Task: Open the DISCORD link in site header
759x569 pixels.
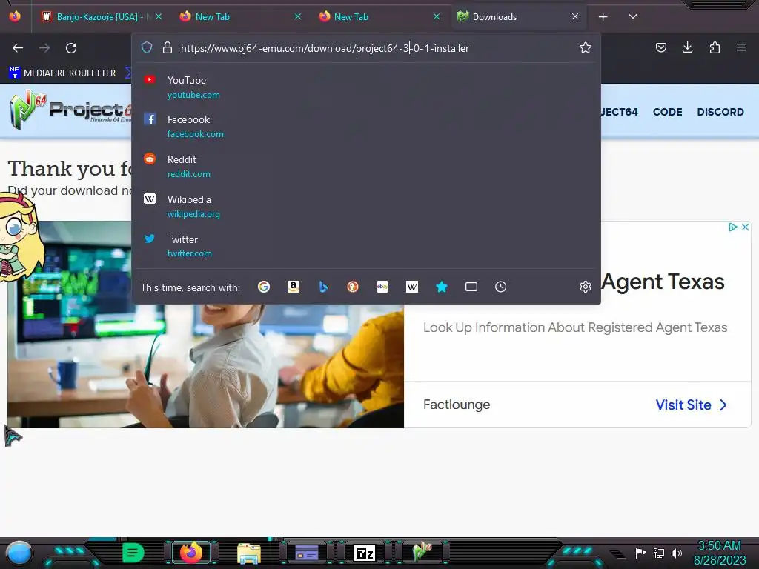Action: (720, 112)
